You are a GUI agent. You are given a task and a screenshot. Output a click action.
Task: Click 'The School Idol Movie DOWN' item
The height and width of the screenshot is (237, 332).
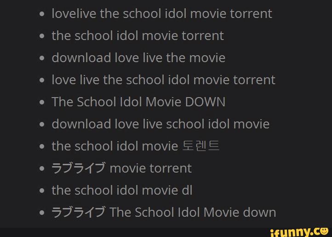pos(138,102)
